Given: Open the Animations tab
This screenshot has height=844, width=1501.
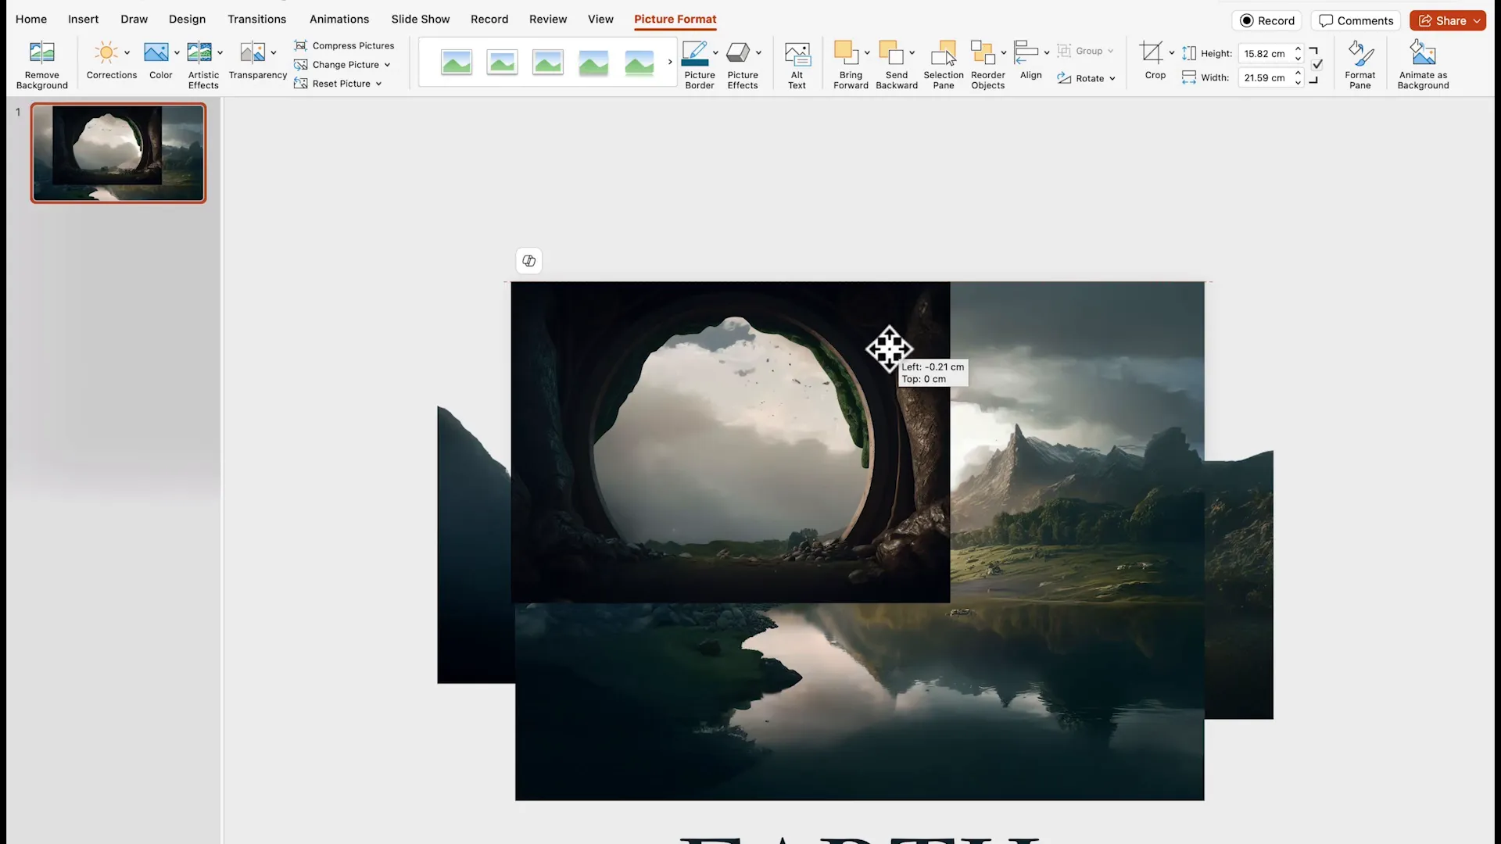Looking at the screenshot, I should [x=339, y=19].
